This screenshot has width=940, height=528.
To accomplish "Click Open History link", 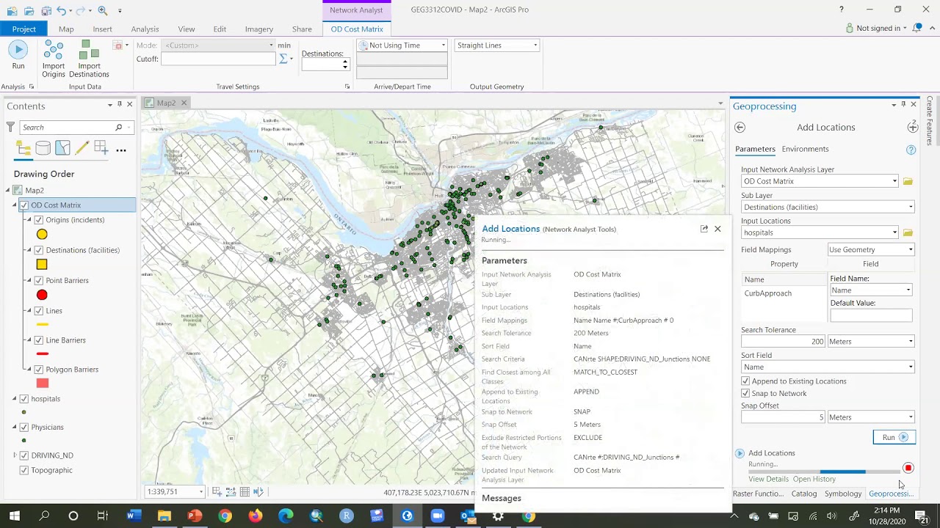I will coord(814,480).
